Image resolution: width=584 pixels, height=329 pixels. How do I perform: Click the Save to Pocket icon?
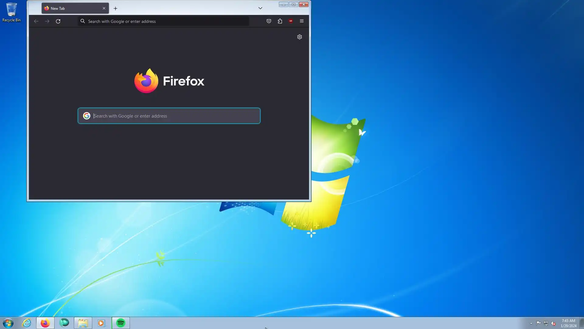[269, 21]
